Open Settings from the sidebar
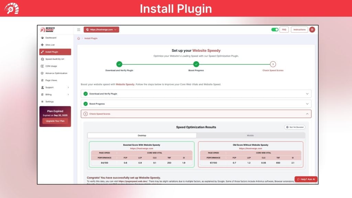Image resolution: width=352 pixels, height=198 pixels. pos(50,101)
